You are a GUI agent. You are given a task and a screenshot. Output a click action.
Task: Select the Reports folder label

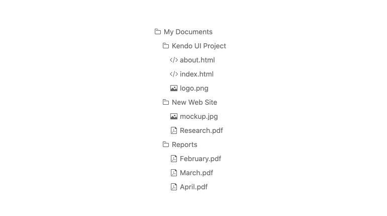(184, 145)
